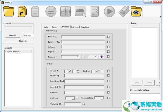Screen dimensions: 163x112
Task: Open the Video tab
Action: pos(55,27)
